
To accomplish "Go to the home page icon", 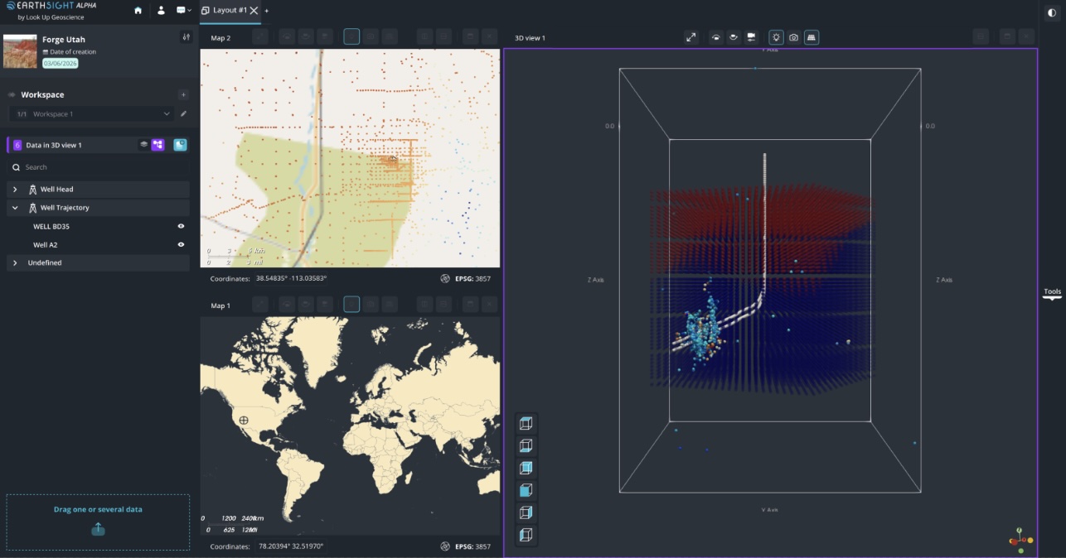I will [x=138, y=11].
